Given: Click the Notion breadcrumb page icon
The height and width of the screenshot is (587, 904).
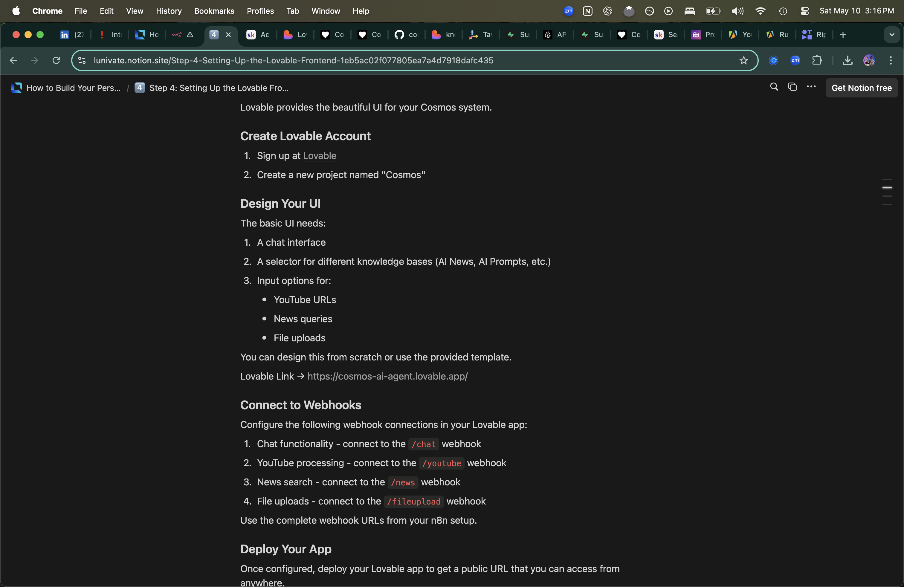Looking at the screenshot, I should [x=16, y=88].
